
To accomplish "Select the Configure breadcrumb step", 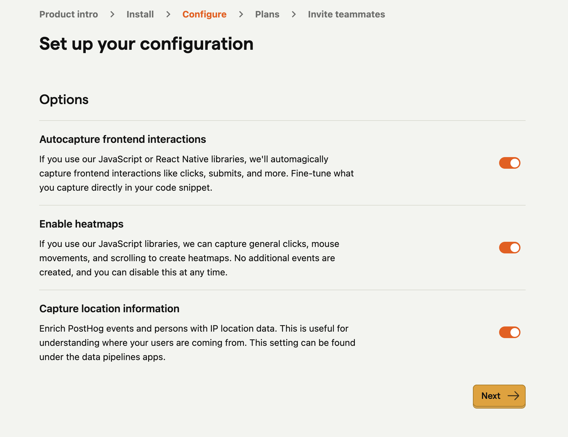I will tap(204, 14).
